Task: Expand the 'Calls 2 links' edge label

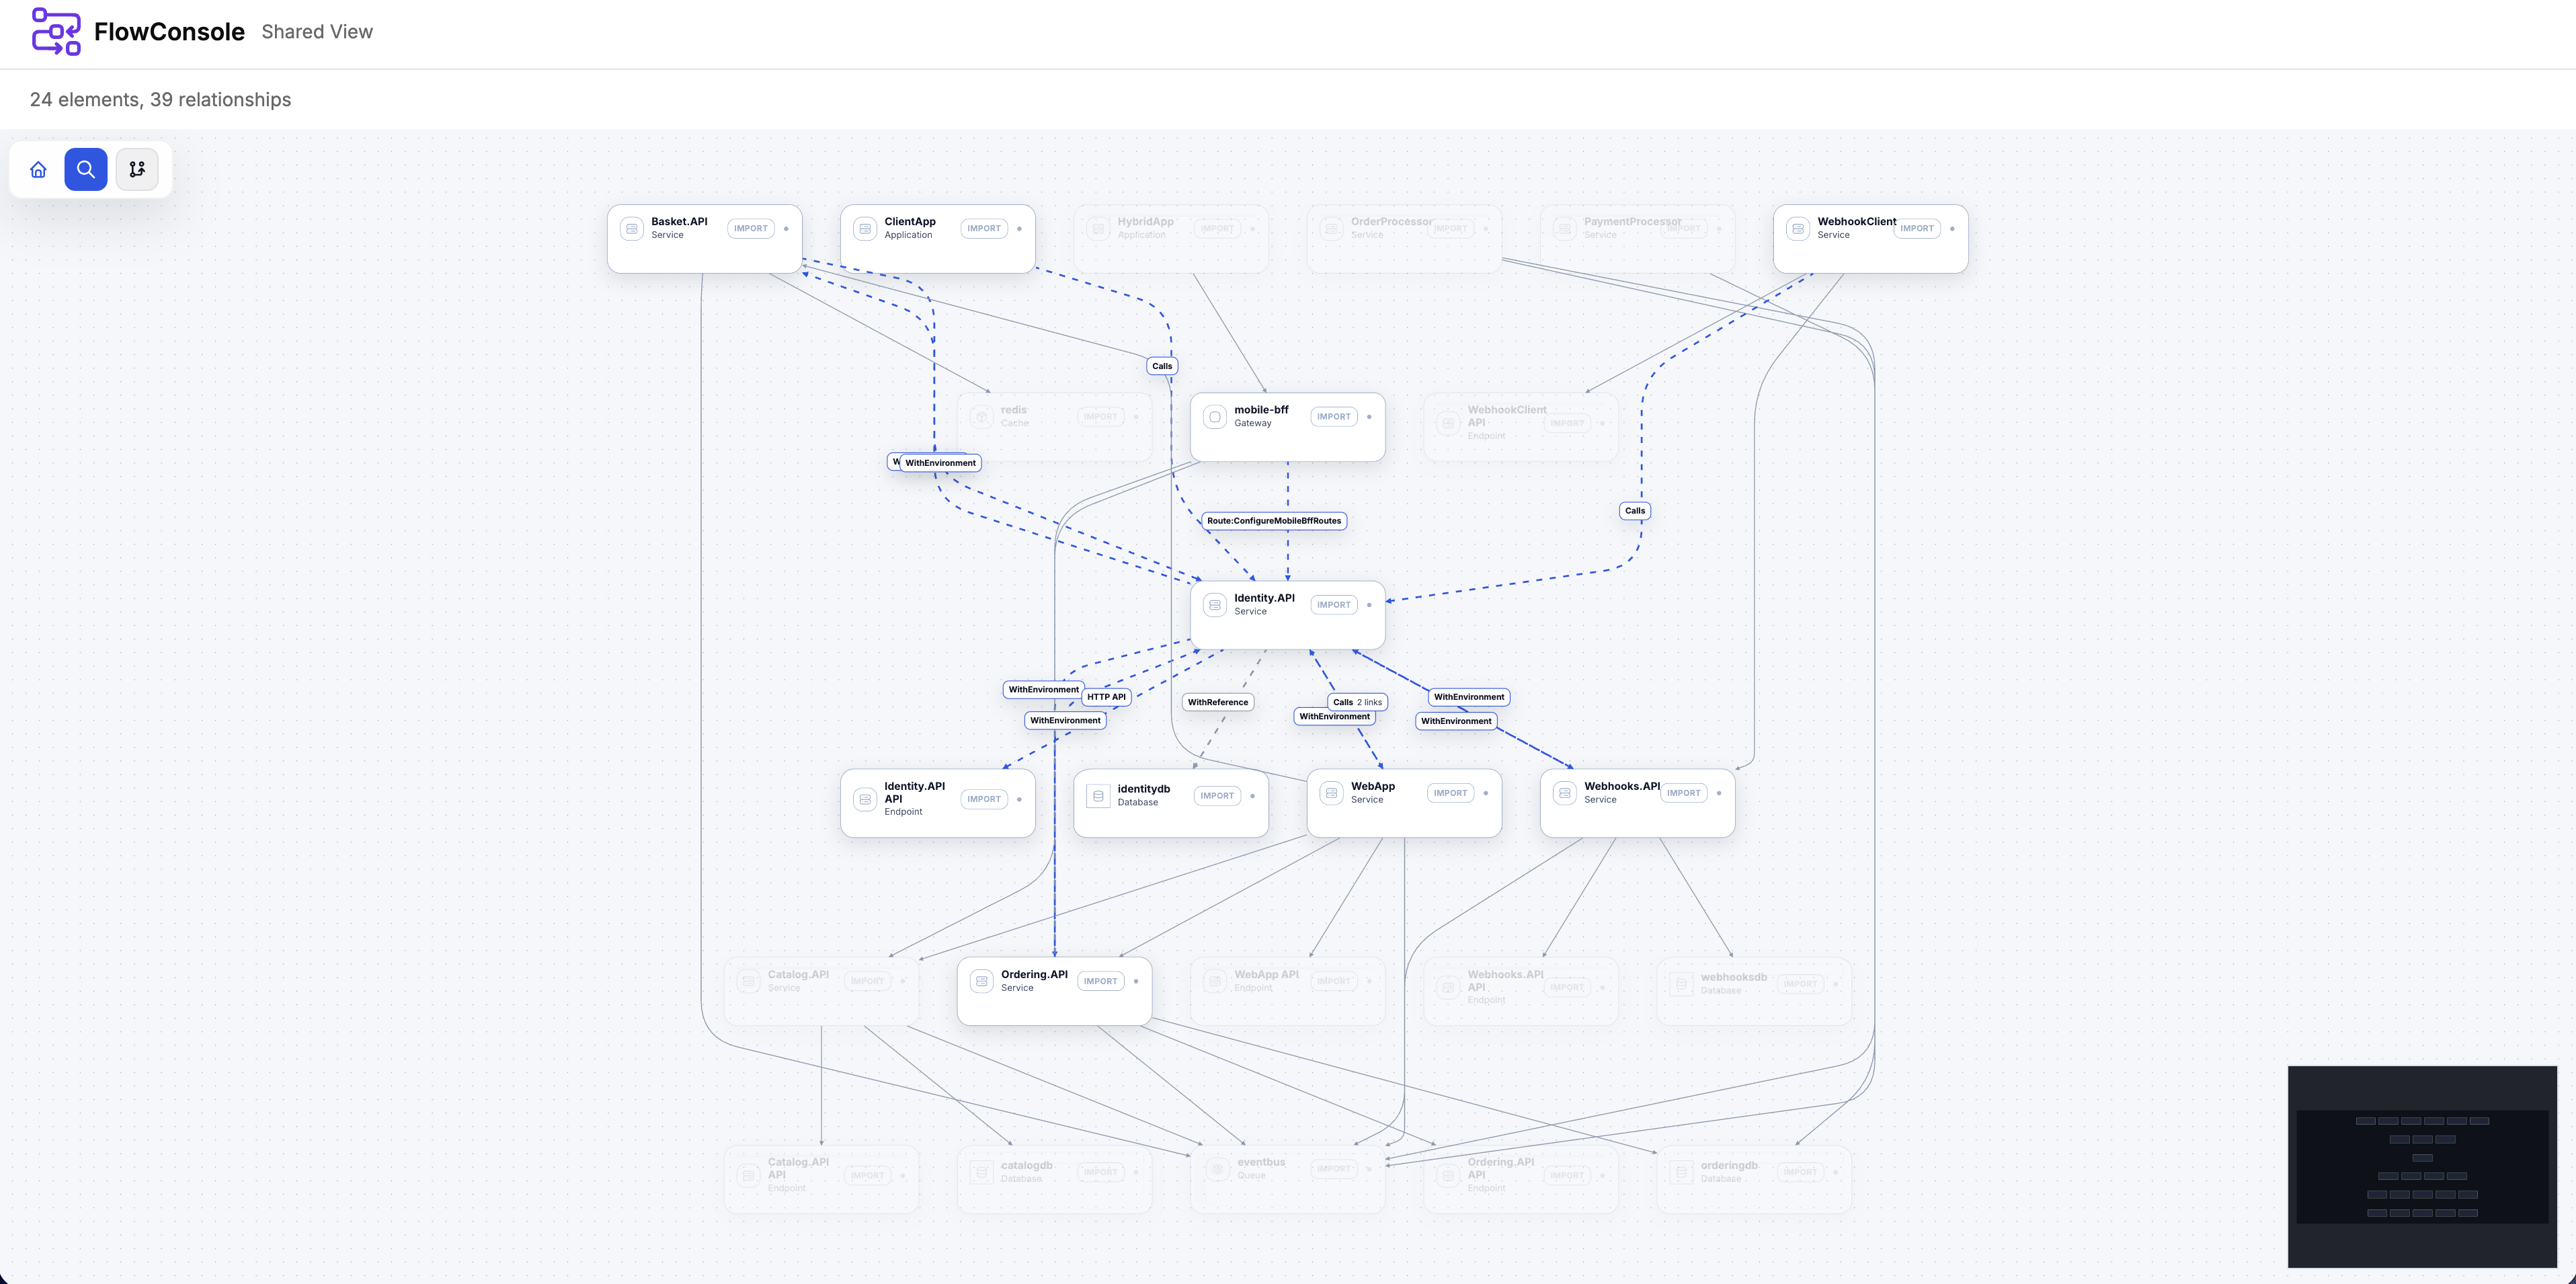Action: (x=1357, y=702)
